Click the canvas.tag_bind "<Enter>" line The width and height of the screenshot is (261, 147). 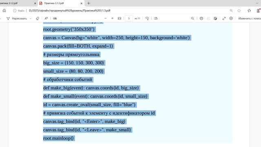tap(84, 121)
